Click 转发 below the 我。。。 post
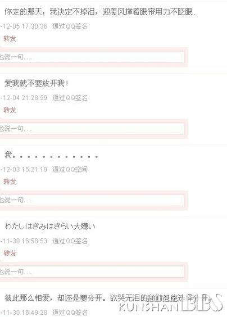Screen dimensions: 227x317 (x=10, y=182)
